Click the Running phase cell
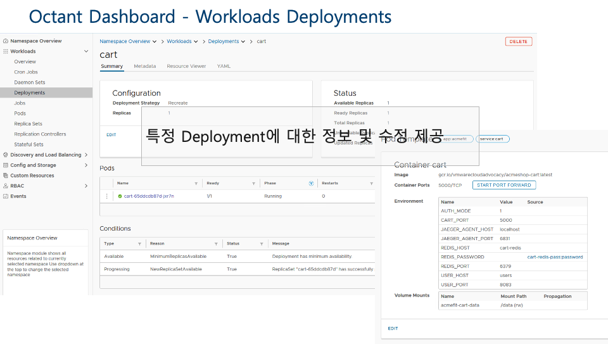The width and height of the screenshot is (608, 344). [273, 196]
